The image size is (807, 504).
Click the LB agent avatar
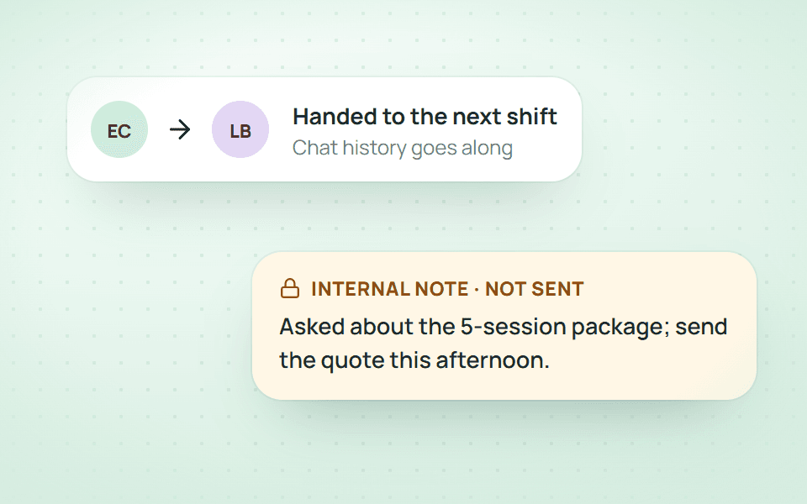240,129
